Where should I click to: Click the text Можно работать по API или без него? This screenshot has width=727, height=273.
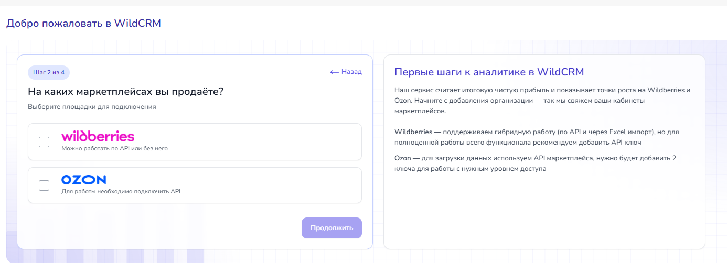coord(114,148)
